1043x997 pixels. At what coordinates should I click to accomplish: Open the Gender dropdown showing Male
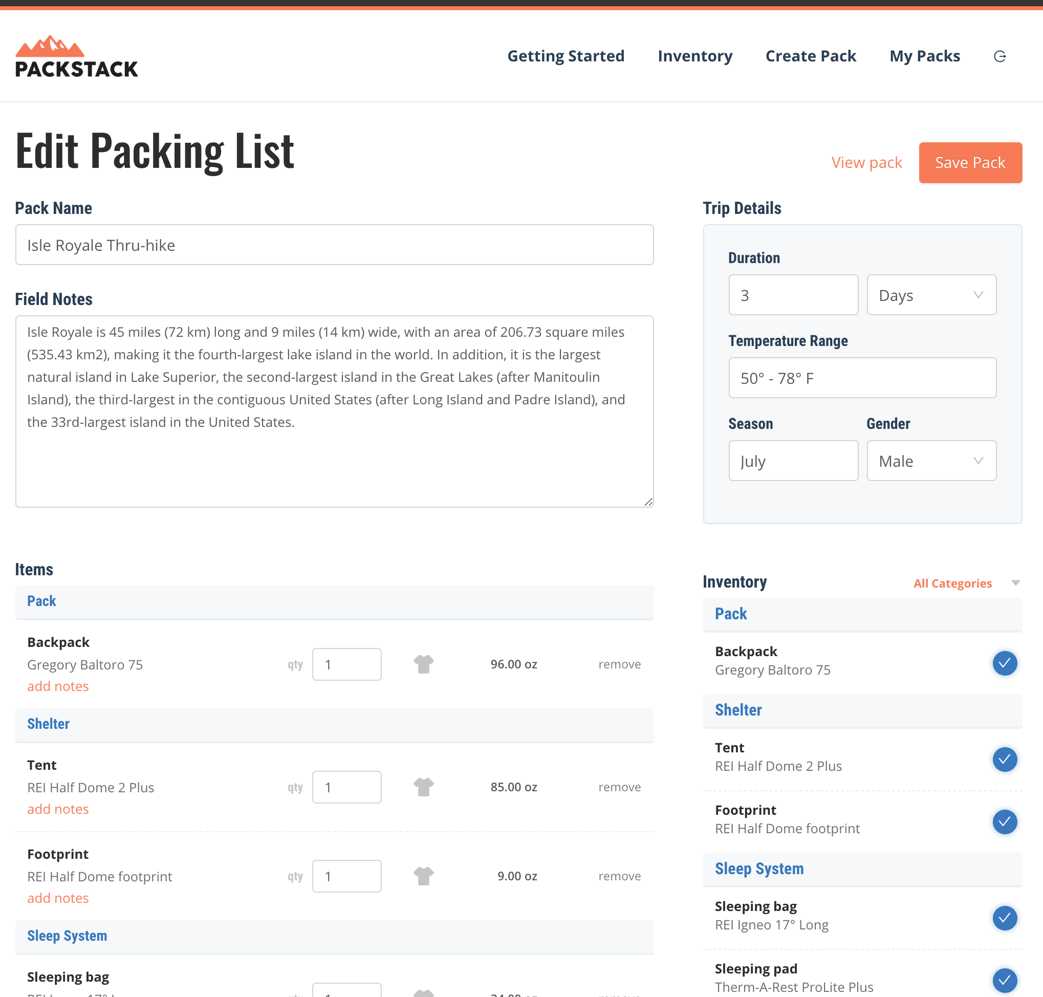coord(931,461)
